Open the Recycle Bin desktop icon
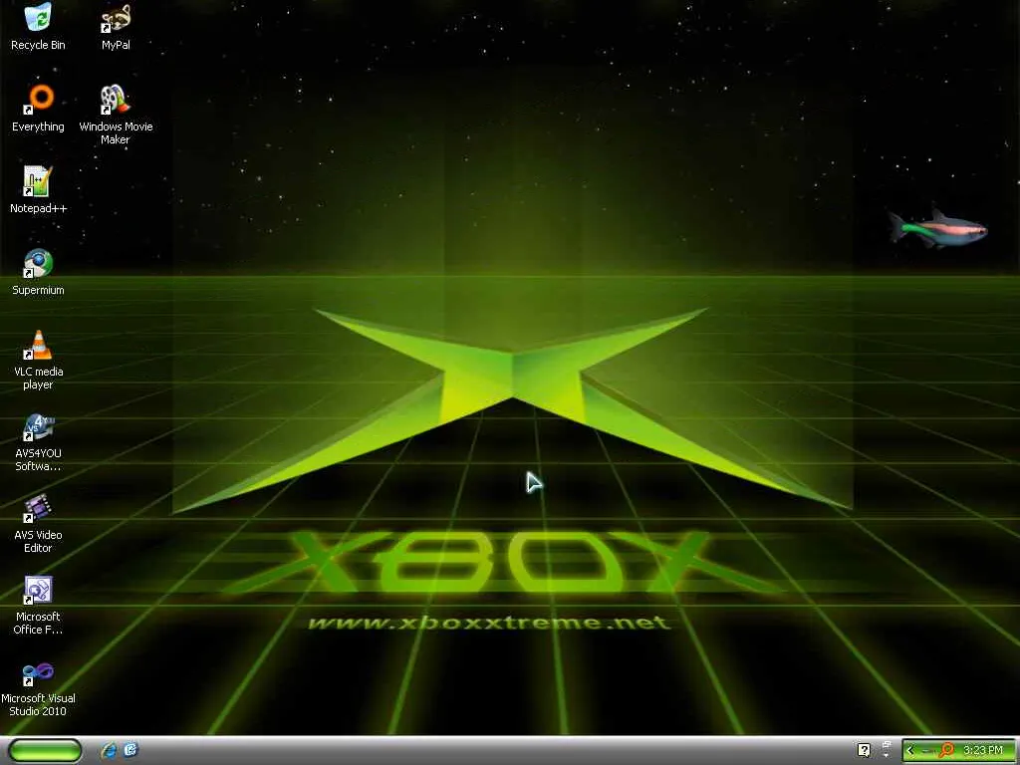The image size is (1020, 765). (38, 26)
